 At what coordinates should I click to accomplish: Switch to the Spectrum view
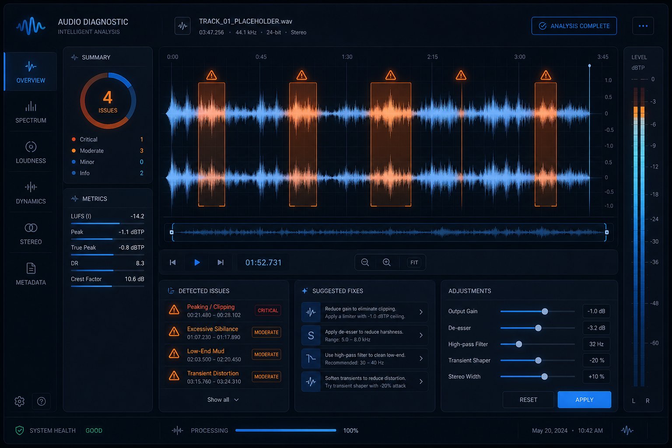(x=31, y=112)
